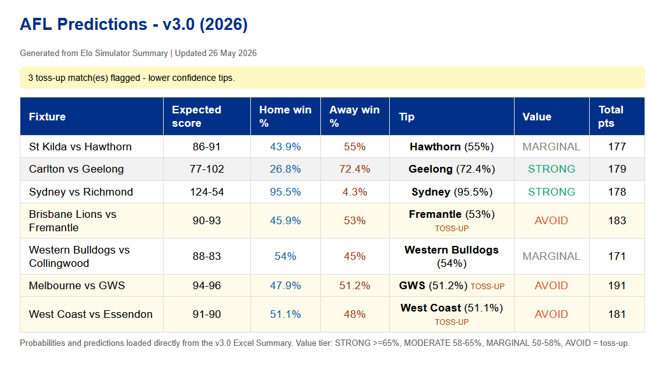
Task: Click away win value 51.2%
Action: 355,285
